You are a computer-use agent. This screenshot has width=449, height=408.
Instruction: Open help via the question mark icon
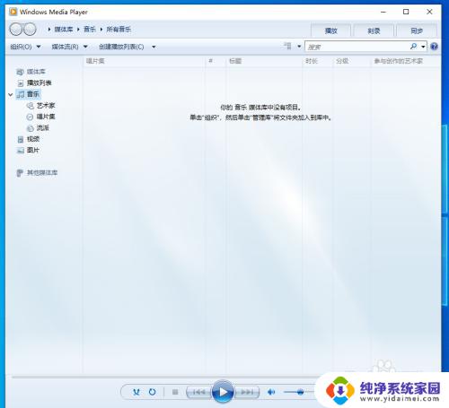[x=434, y=47]
